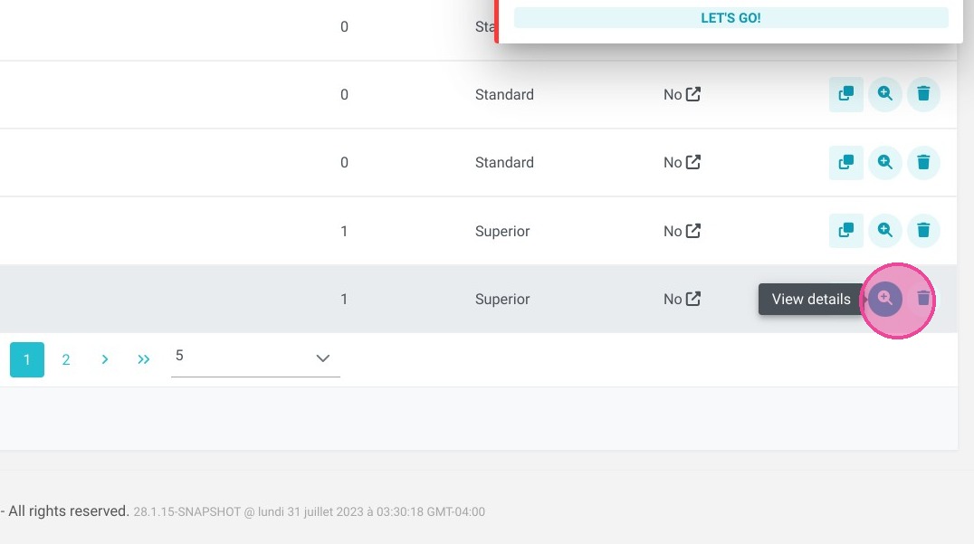This screenshot has height=544, width=974.
Task: Expand the rows-per-page dropdown showing 5
Action: tap(255, 358)
